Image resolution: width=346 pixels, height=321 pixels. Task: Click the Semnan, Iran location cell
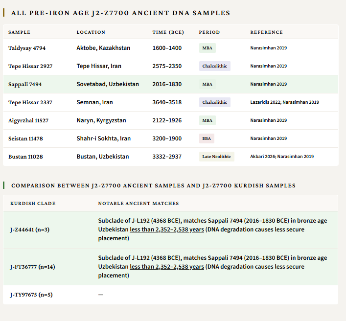click(94, 102)
